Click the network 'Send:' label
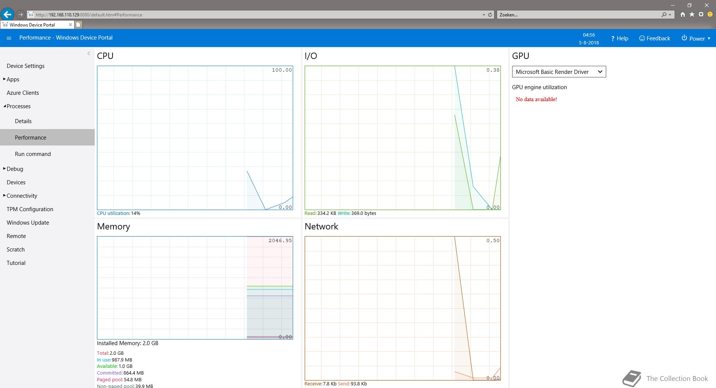 coord(344,384)
